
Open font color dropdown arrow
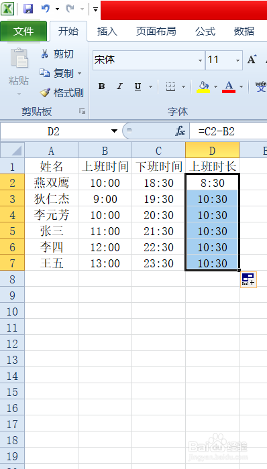click(241, 86)
